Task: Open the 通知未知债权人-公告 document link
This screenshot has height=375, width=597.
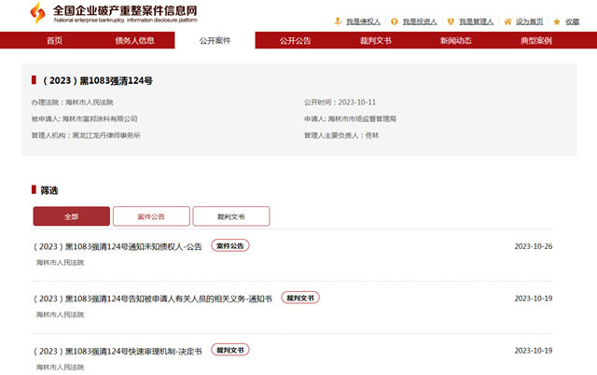Action: coord(118,246)
